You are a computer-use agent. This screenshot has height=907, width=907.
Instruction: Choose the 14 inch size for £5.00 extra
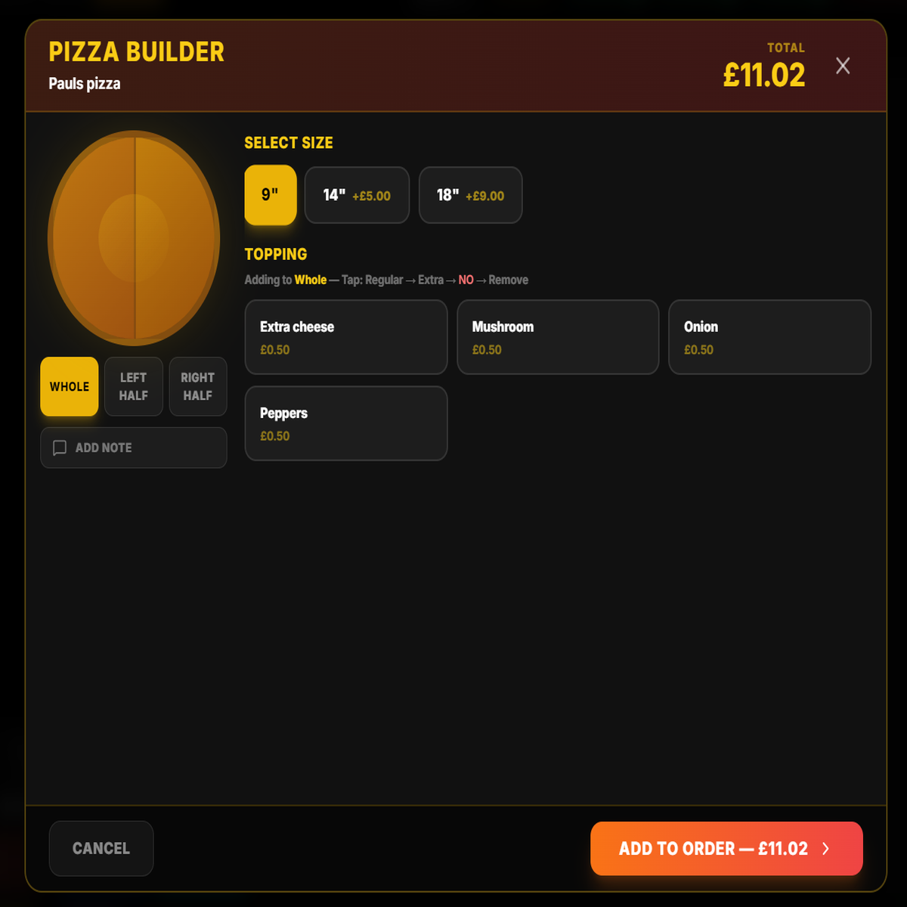pyautogui.click(x=357, y=195)
